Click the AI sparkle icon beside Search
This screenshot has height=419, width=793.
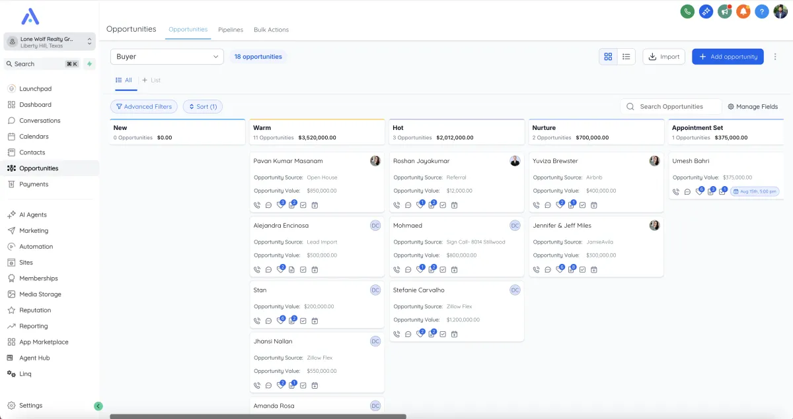pos(89,64)
